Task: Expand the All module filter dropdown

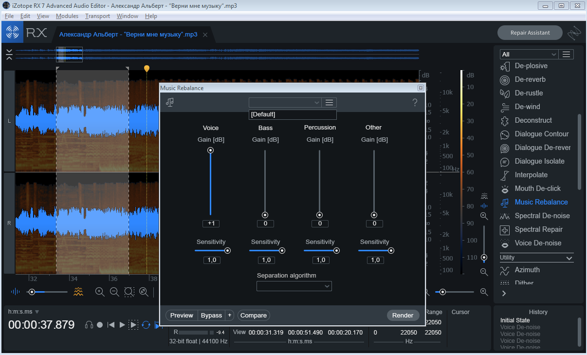Action: (x=529, y=55)
